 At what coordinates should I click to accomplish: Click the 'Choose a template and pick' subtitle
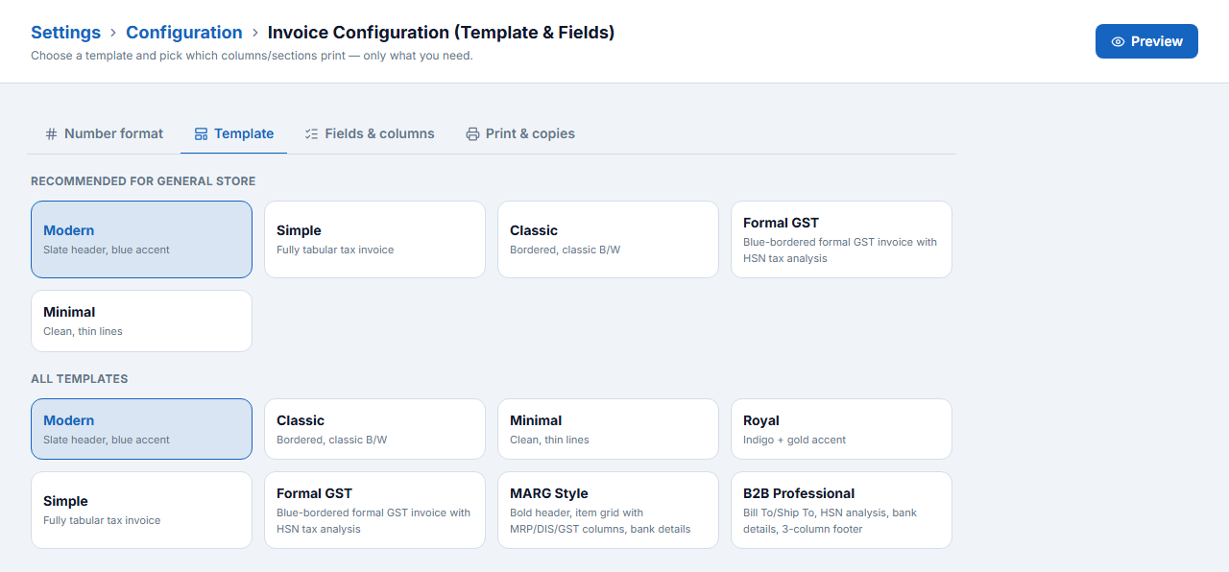pos(252,56)
